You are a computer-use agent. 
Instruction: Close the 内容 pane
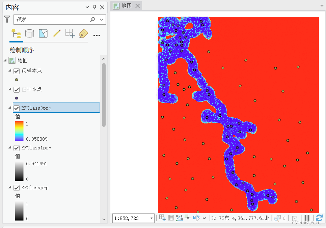102,7
